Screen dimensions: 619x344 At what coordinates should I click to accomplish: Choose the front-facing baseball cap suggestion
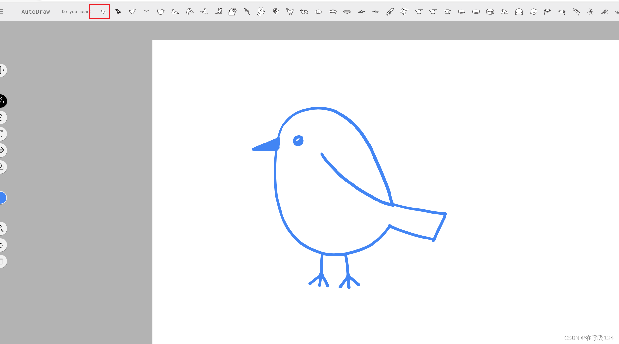click(519, 12)
